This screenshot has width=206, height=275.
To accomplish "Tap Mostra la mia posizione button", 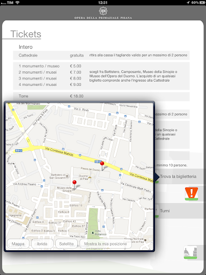I will (106, 244).
